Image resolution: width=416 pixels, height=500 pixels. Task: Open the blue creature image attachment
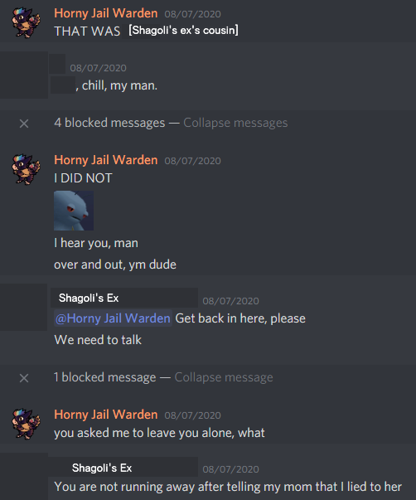point(74,211)
